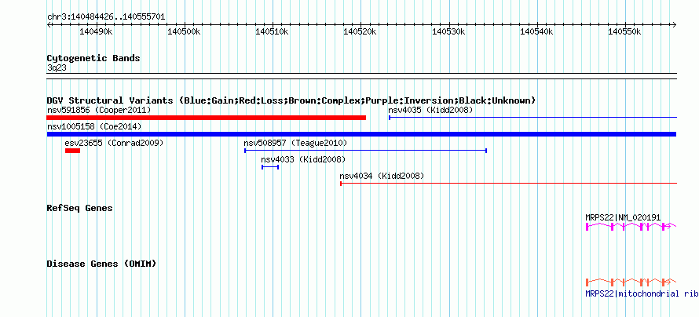Open the orange MRPS22 OMIM disease gene glyph
The height and width of the screenshot is (317, 699).
coord(631,282)
